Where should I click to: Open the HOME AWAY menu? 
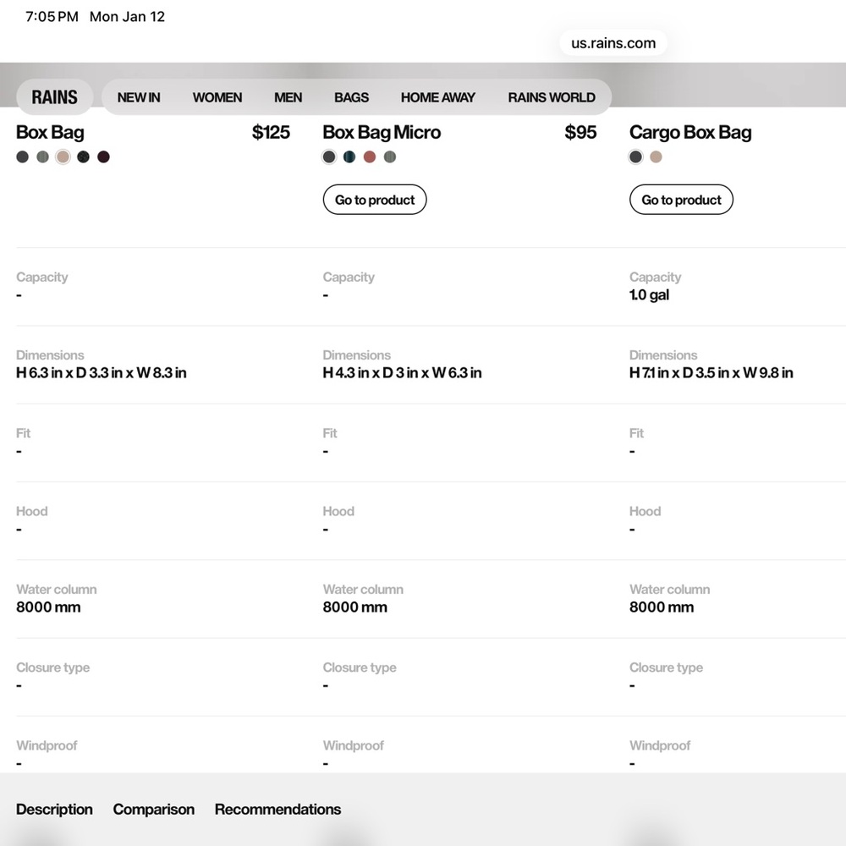438,97
